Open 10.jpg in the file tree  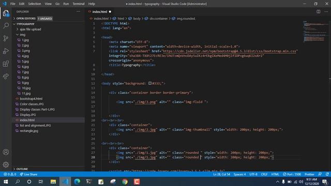26,88
